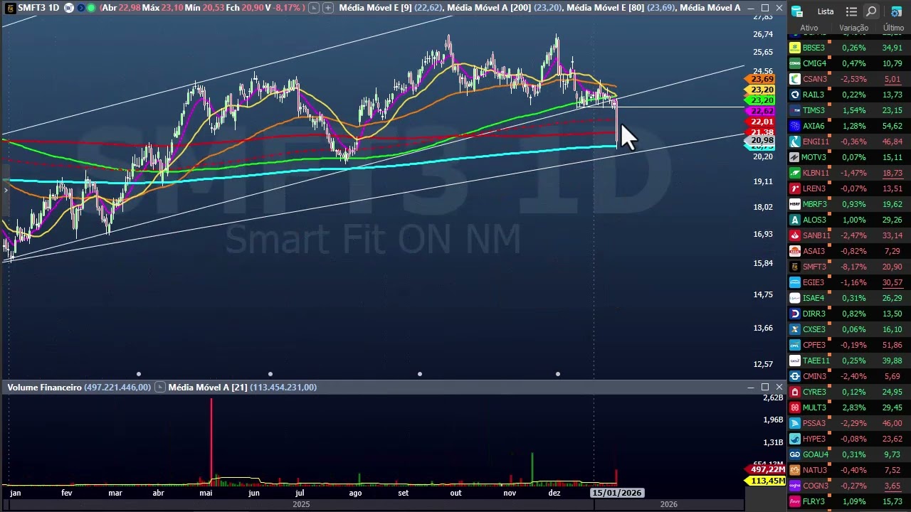Select SANB11 row icon
This screenshot has width=911, height=512.
(x=795, y=235)
